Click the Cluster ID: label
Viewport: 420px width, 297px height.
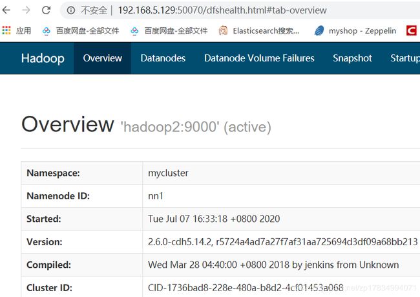coord(50,288)
